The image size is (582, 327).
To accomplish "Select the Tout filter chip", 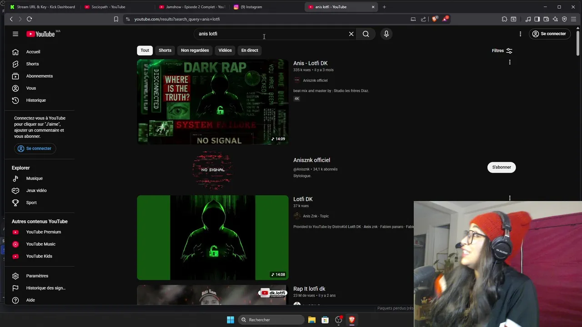I will point(145,50).
